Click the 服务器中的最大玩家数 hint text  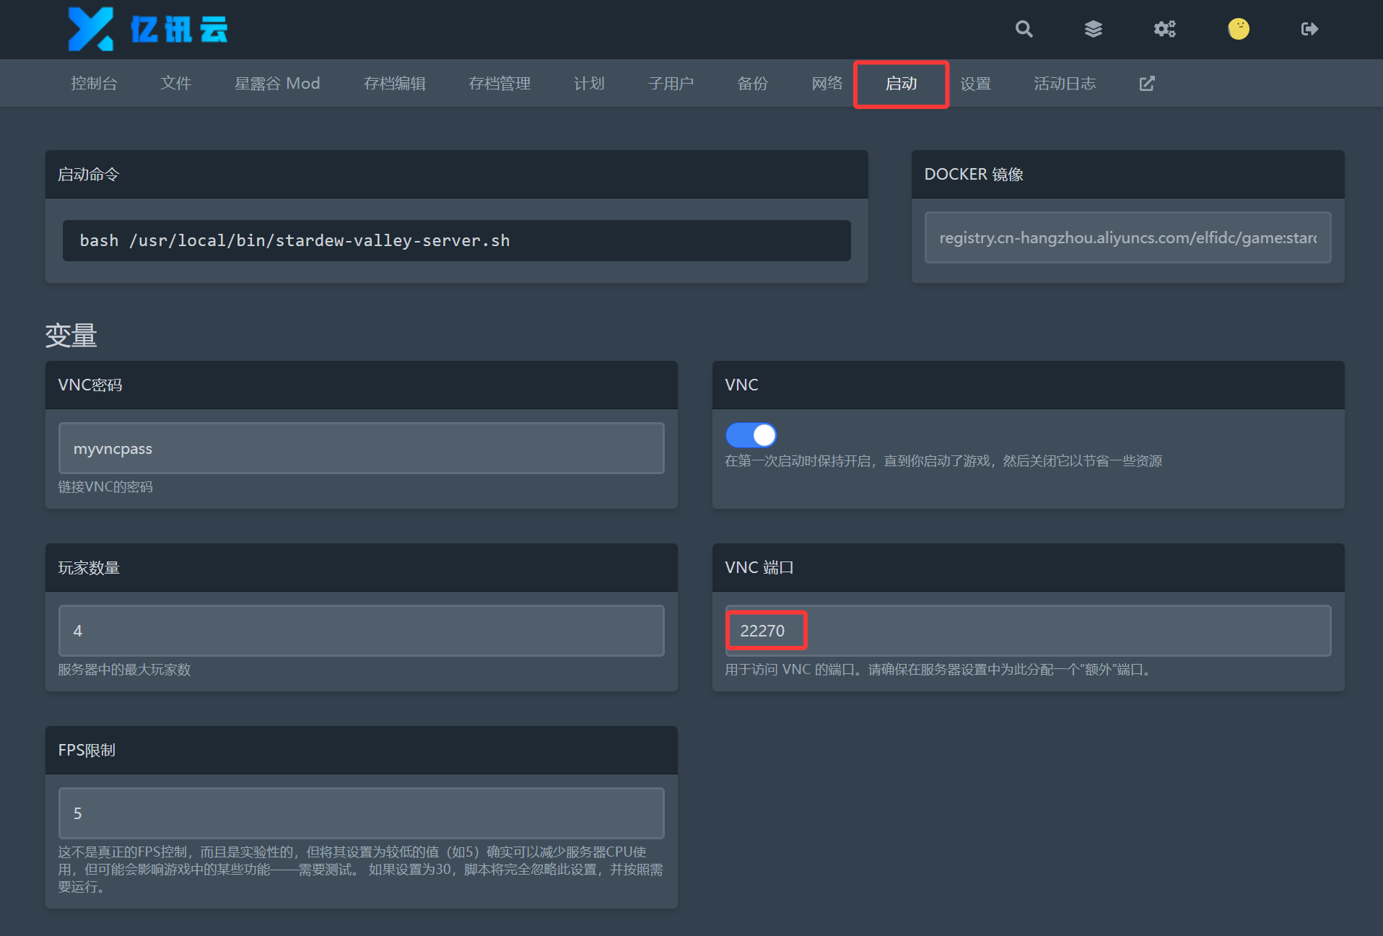coord(124,670)
